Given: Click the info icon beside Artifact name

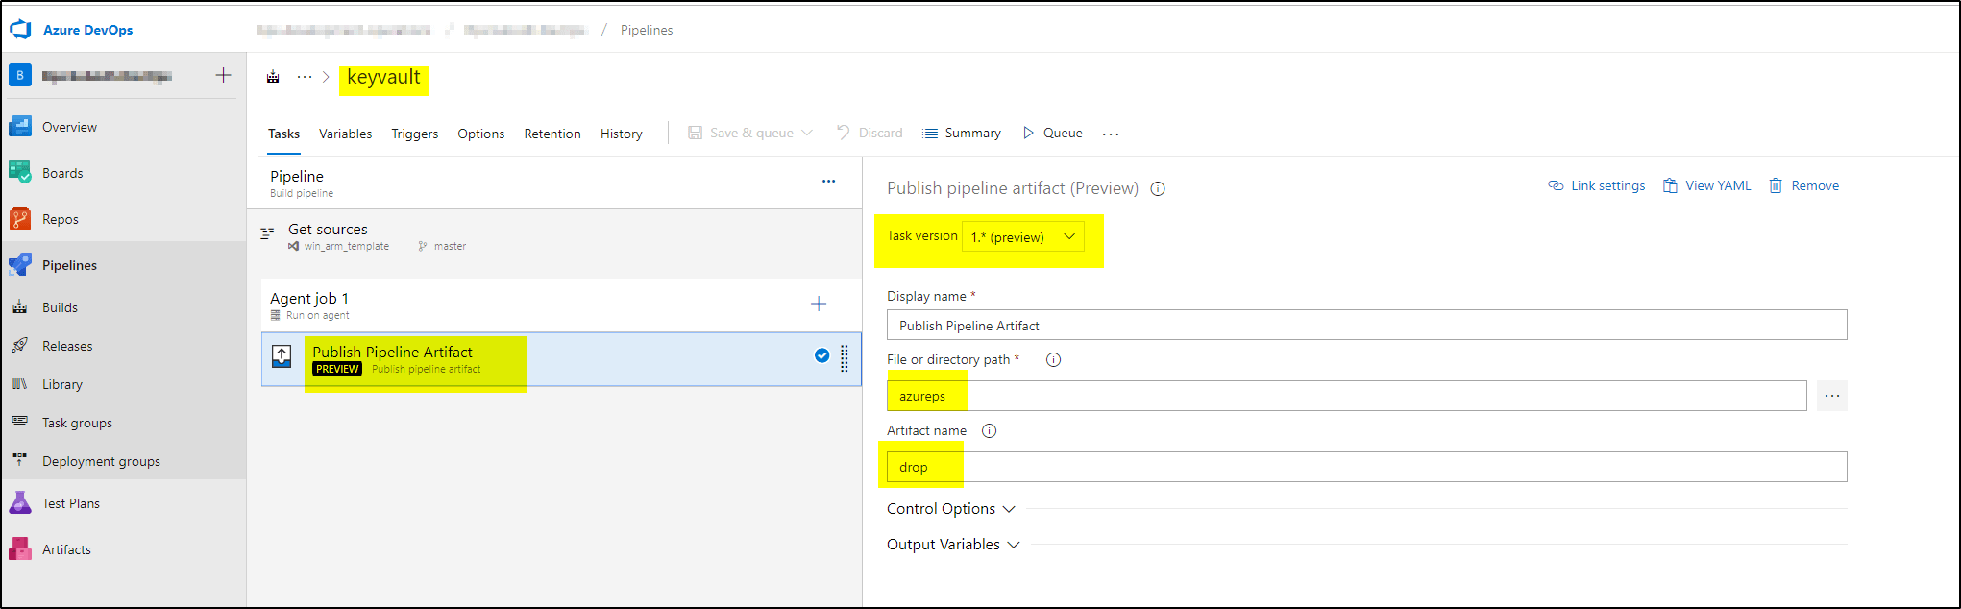Looking at the screenshot, I should point(989,431).
